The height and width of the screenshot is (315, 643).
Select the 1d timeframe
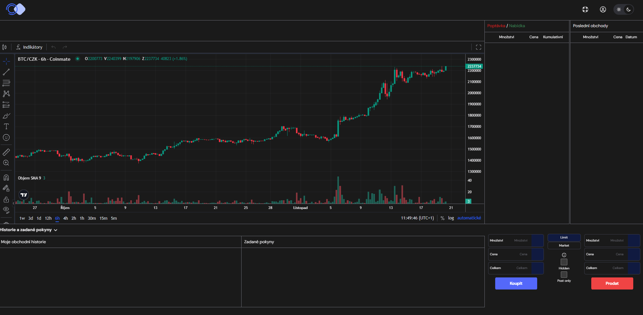(39, 218)
